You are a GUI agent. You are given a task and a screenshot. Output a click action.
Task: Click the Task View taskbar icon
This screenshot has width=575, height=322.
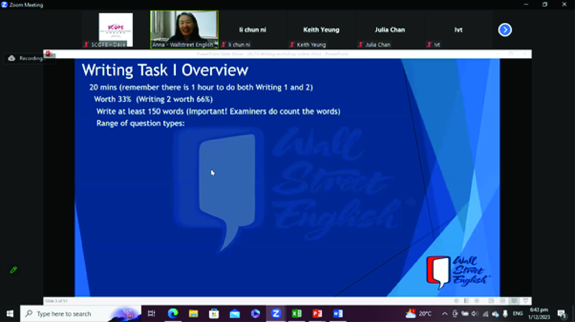[x=152, y=314]
